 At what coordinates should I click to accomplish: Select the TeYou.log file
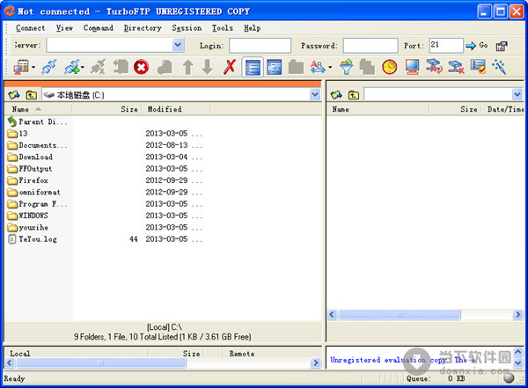tap(33, 239)
